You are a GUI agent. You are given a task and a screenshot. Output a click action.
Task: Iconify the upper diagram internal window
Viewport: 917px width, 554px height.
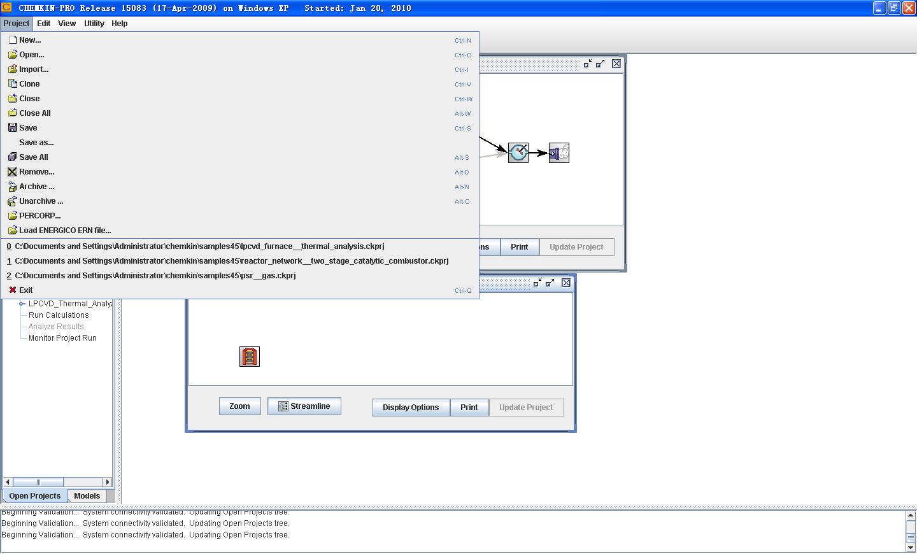pyautogui.click(x=588, y=64)
